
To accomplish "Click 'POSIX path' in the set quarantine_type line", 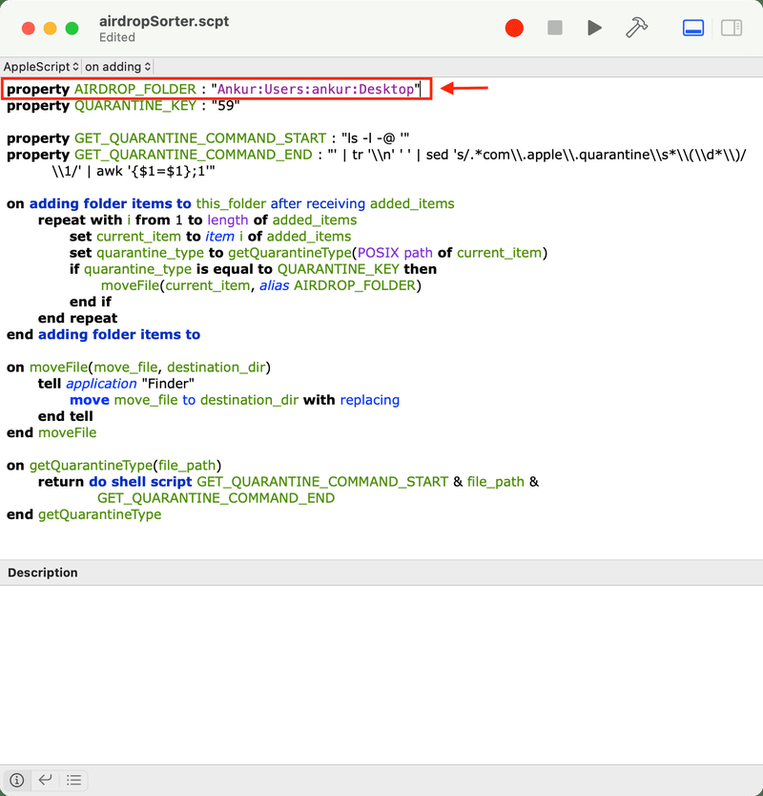I will 395,253.
